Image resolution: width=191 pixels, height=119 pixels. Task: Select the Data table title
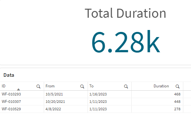pyautogui.click(x=9, y=75)
